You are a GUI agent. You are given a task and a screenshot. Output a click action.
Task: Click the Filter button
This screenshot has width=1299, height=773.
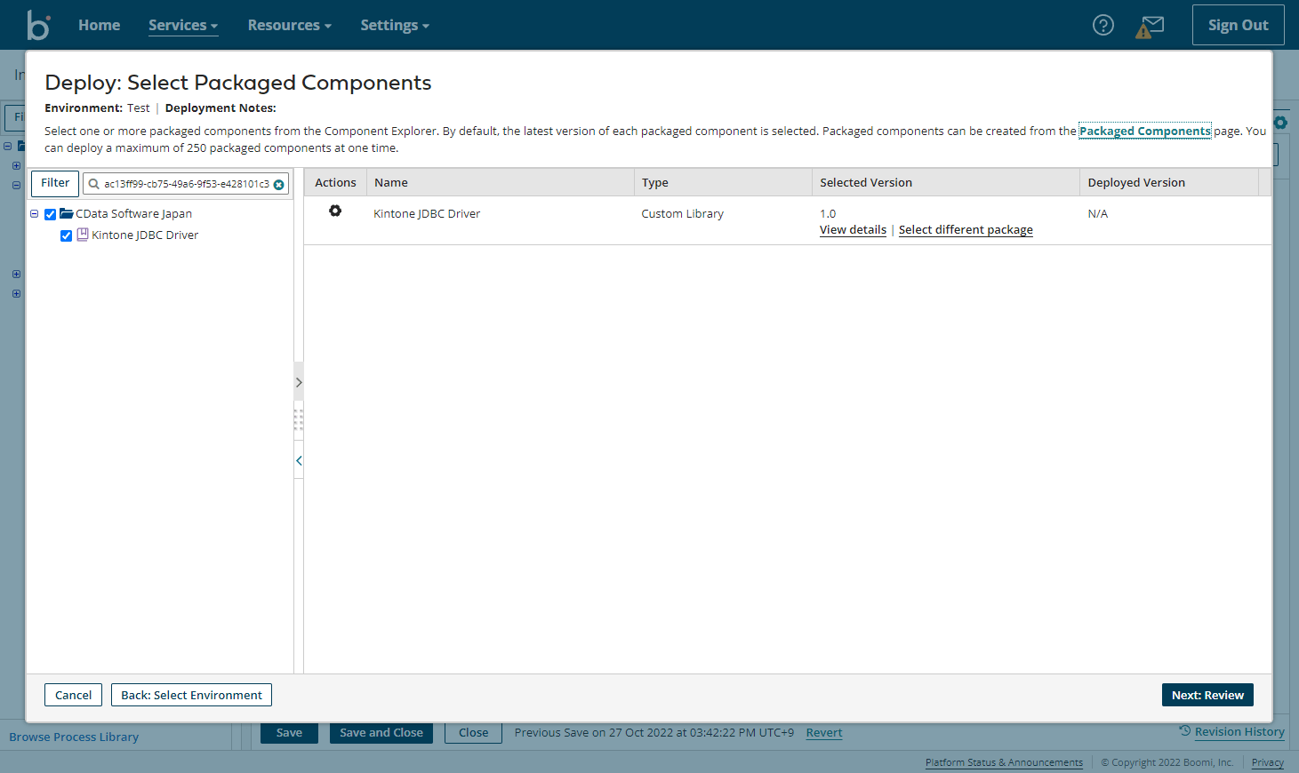tap(55, 183)
